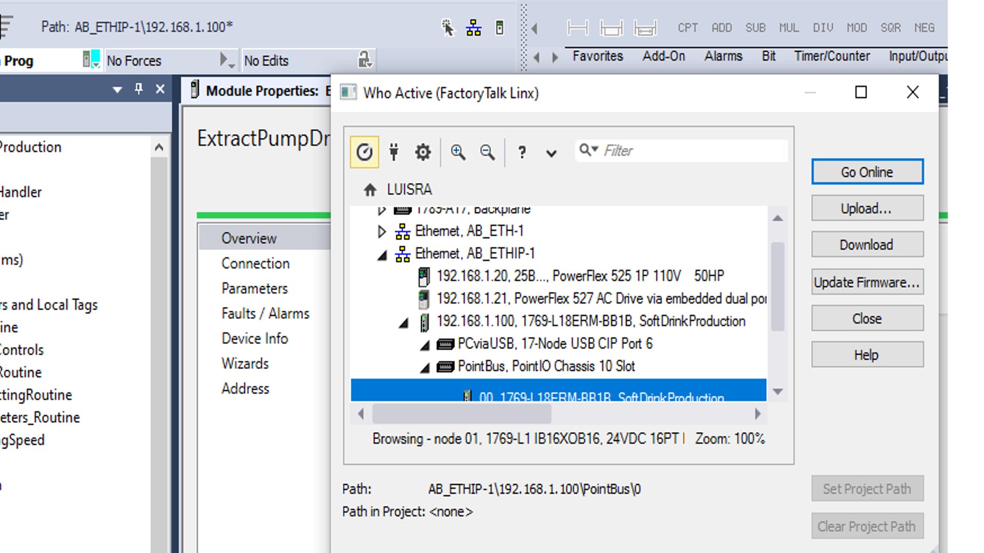The width and height of the screenshot is (984, 553).
Task: Click the tree vertical scrollbar up arrow
Action: click(x=777, y=218)
